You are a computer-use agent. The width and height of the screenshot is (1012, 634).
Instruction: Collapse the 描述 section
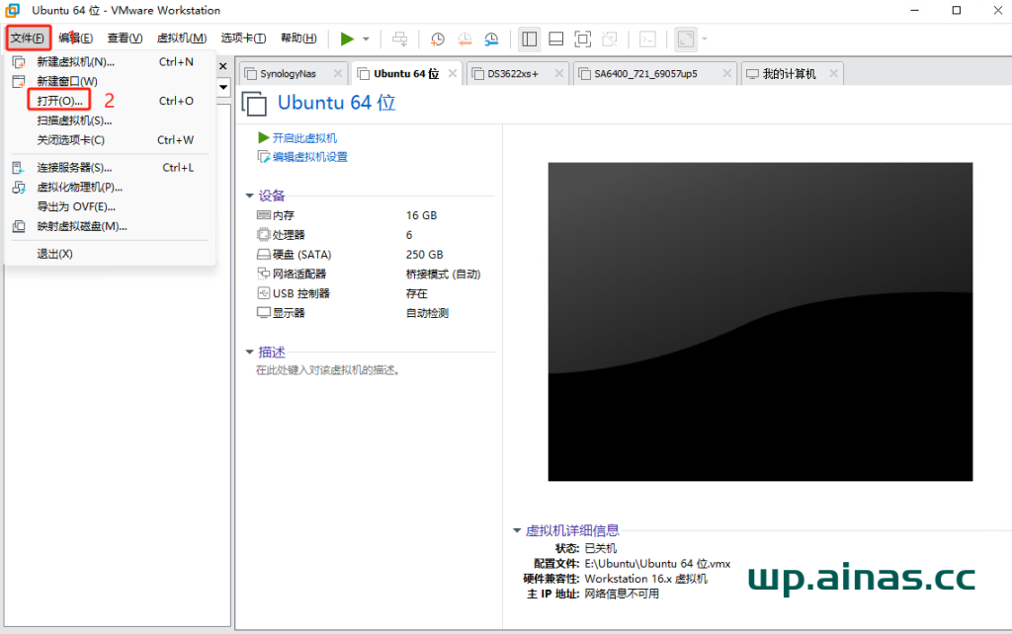point(250,353)
